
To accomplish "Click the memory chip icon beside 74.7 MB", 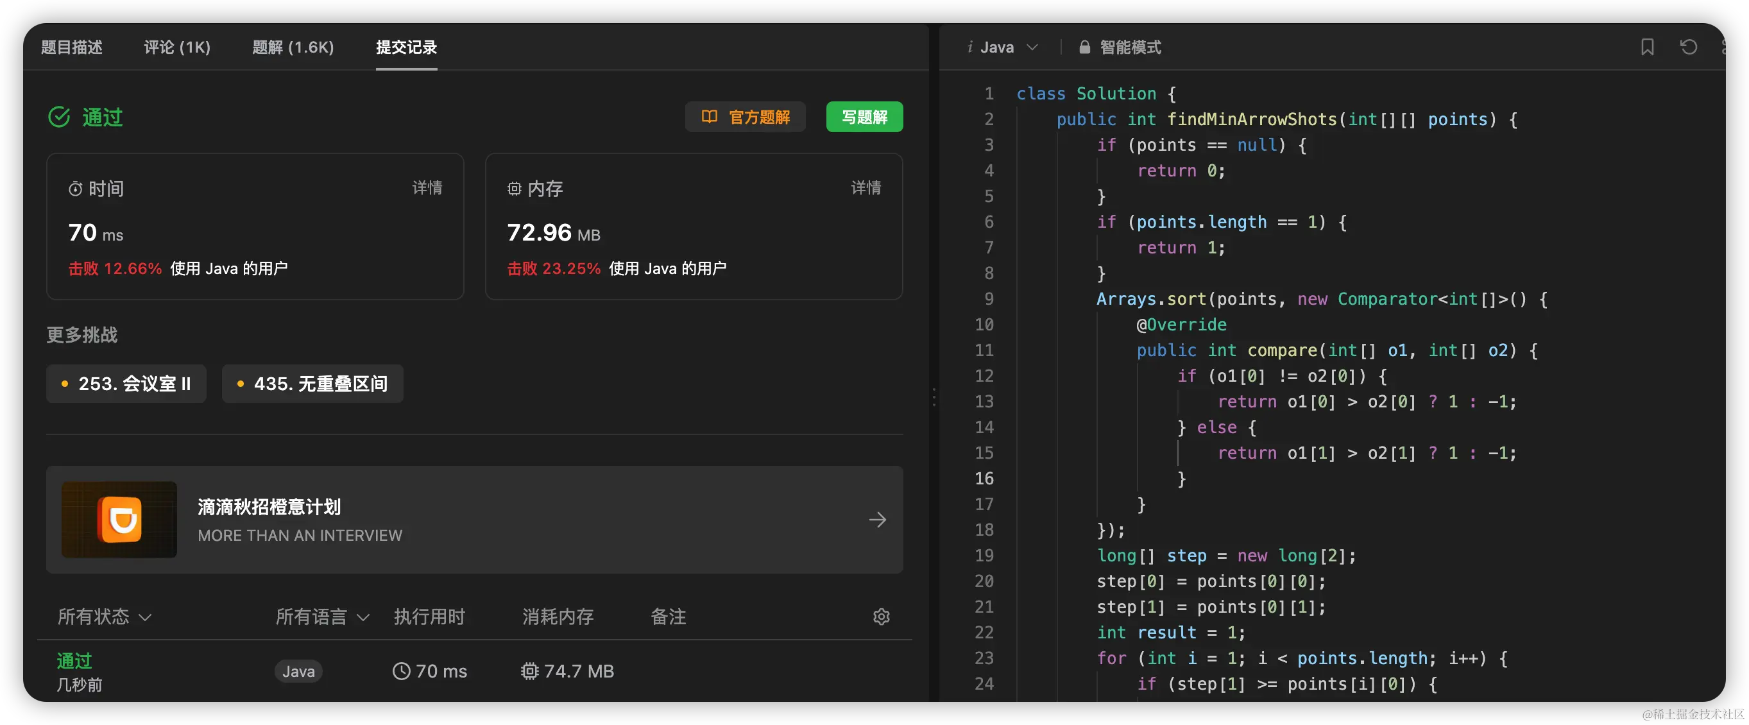I will click(529, 670).
